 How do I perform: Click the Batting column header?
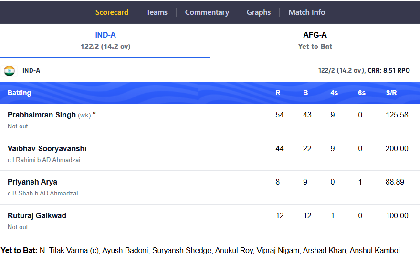(19, 93)
